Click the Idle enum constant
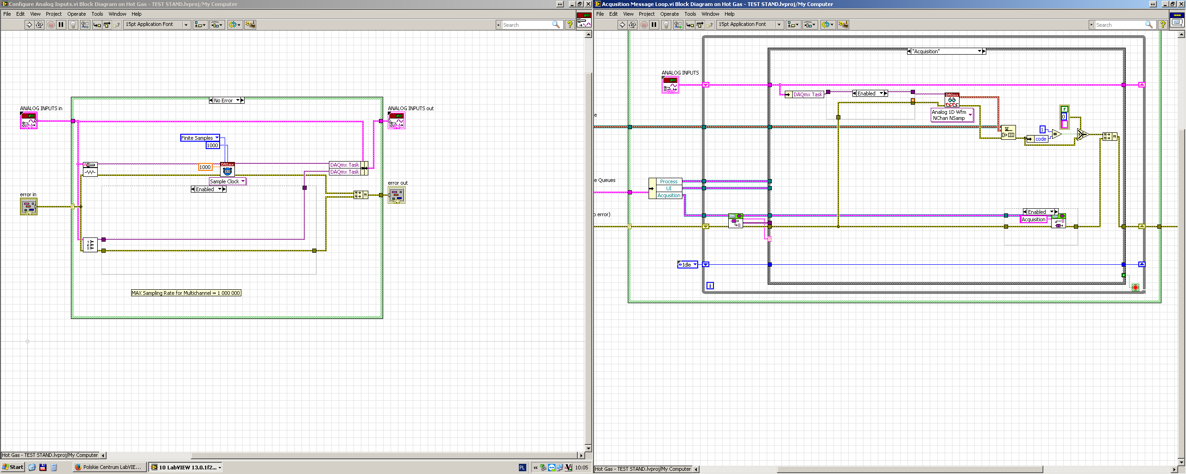This screenshot has width=1186, height=474. (x=688, y=265)
